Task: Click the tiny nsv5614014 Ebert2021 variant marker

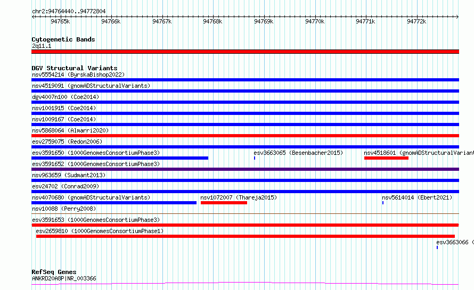Action: click(x=383, y=203)
